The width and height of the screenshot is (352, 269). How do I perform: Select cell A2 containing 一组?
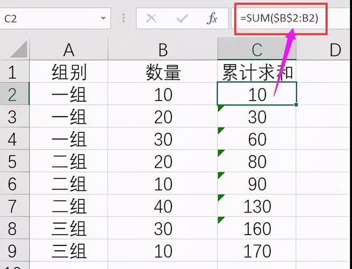point(69,94)
